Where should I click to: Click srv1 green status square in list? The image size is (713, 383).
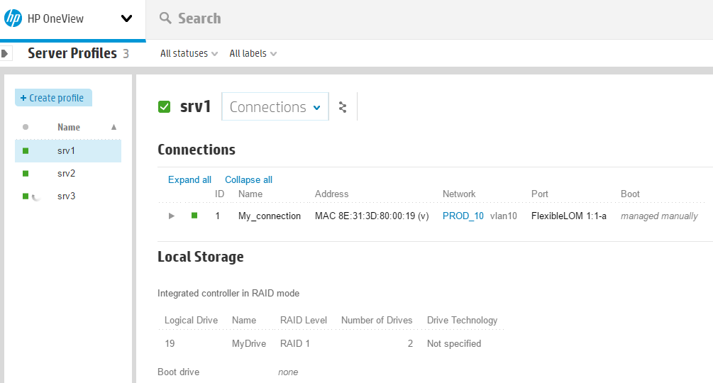point(26,151)
